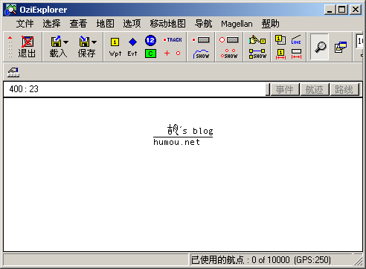Screen dimensions: 366x269
Task: Open the 帮助 menu
Action: tap(271, 24)
